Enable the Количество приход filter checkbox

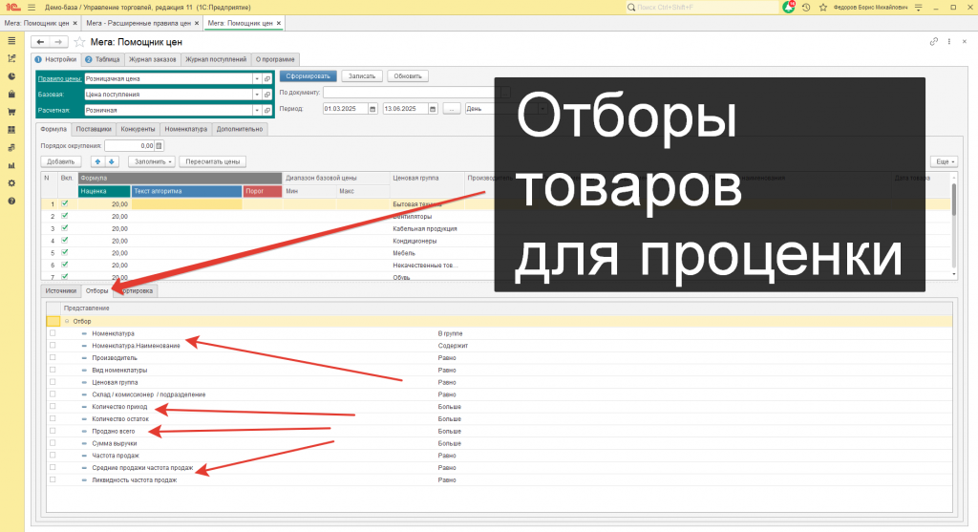[53, 406]
